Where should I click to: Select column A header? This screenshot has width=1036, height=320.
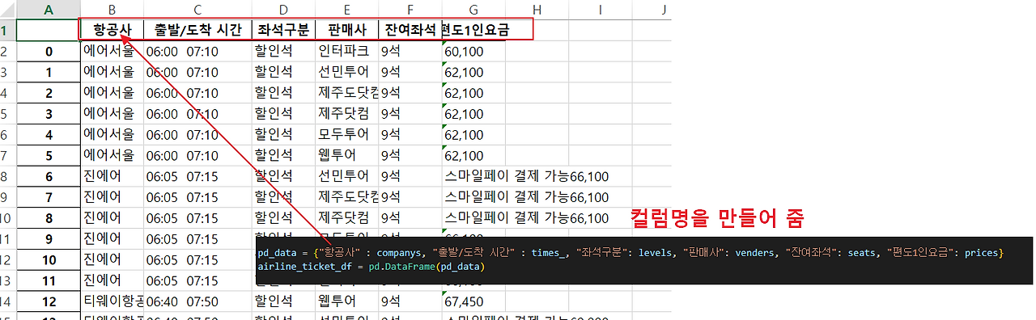click(48, 10)
